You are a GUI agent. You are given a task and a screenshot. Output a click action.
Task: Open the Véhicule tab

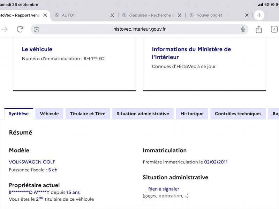(x=49, y=114)
